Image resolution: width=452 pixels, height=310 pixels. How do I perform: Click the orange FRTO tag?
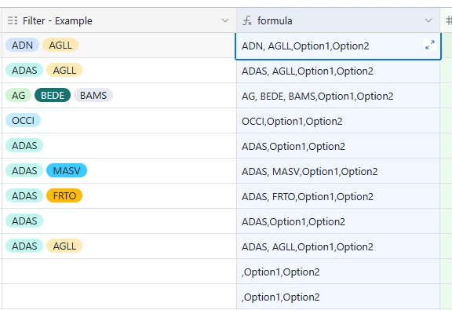[x=64, y=195]
